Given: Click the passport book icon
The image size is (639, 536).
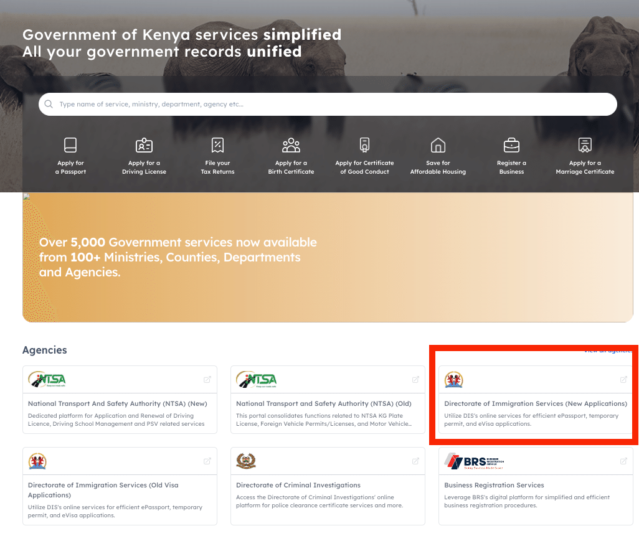Looking at the screenshot, I should (70, 145).
